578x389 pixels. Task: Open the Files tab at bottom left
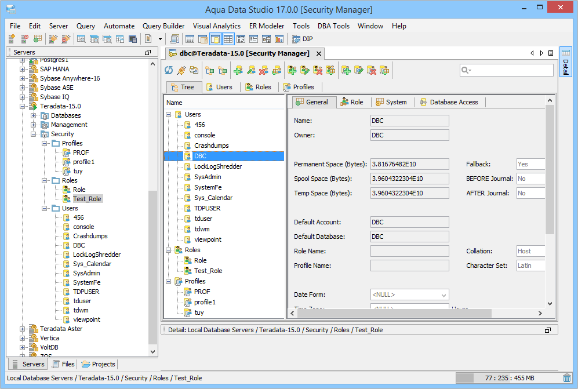click(x=64, y=364)
